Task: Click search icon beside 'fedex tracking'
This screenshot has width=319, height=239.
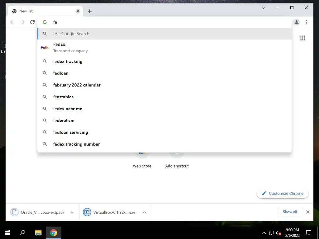Action: click(45, 61)
